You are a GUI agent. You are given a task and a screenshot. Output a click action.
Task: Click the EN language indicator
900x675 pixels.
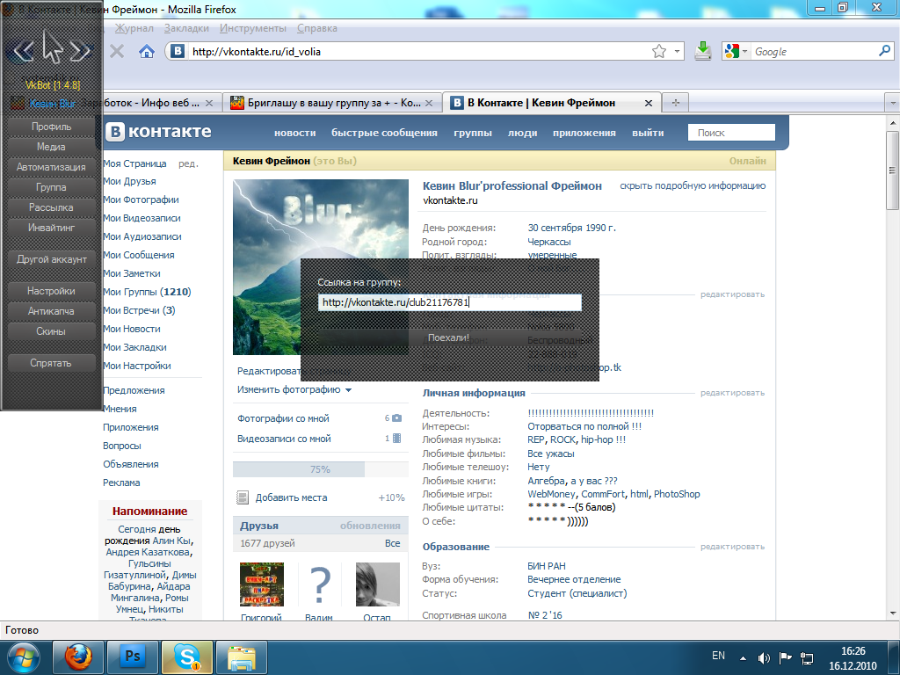click(x=718, y=656)
